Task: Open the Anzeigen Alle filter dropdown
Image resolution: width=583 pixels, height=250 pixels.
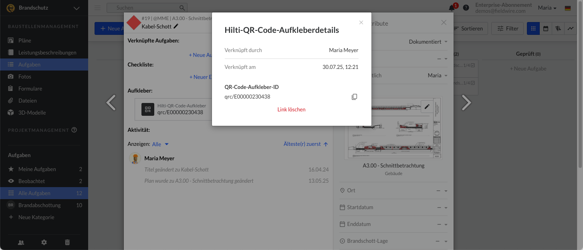Action: tap(160, 144)
